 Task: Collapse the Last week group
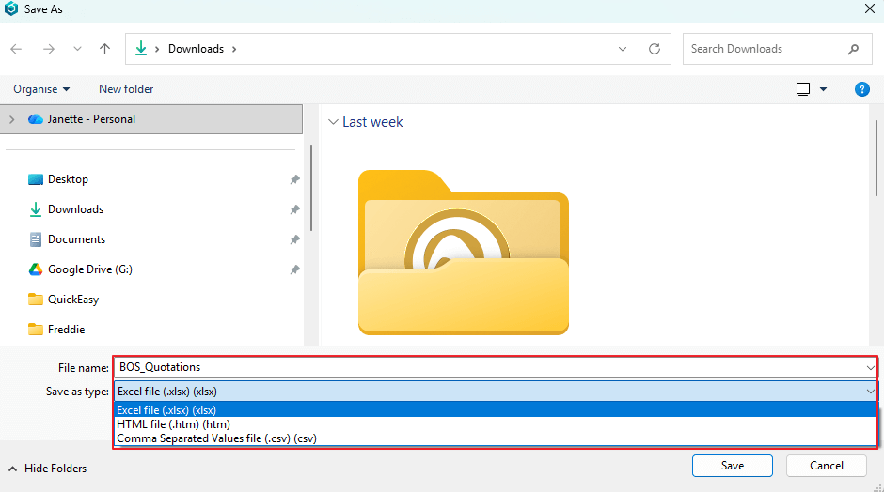click(333, 122)
